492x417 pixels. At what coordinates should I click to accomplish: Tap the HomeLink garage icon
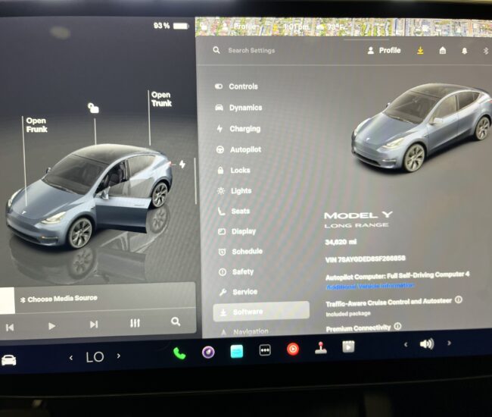443,50
